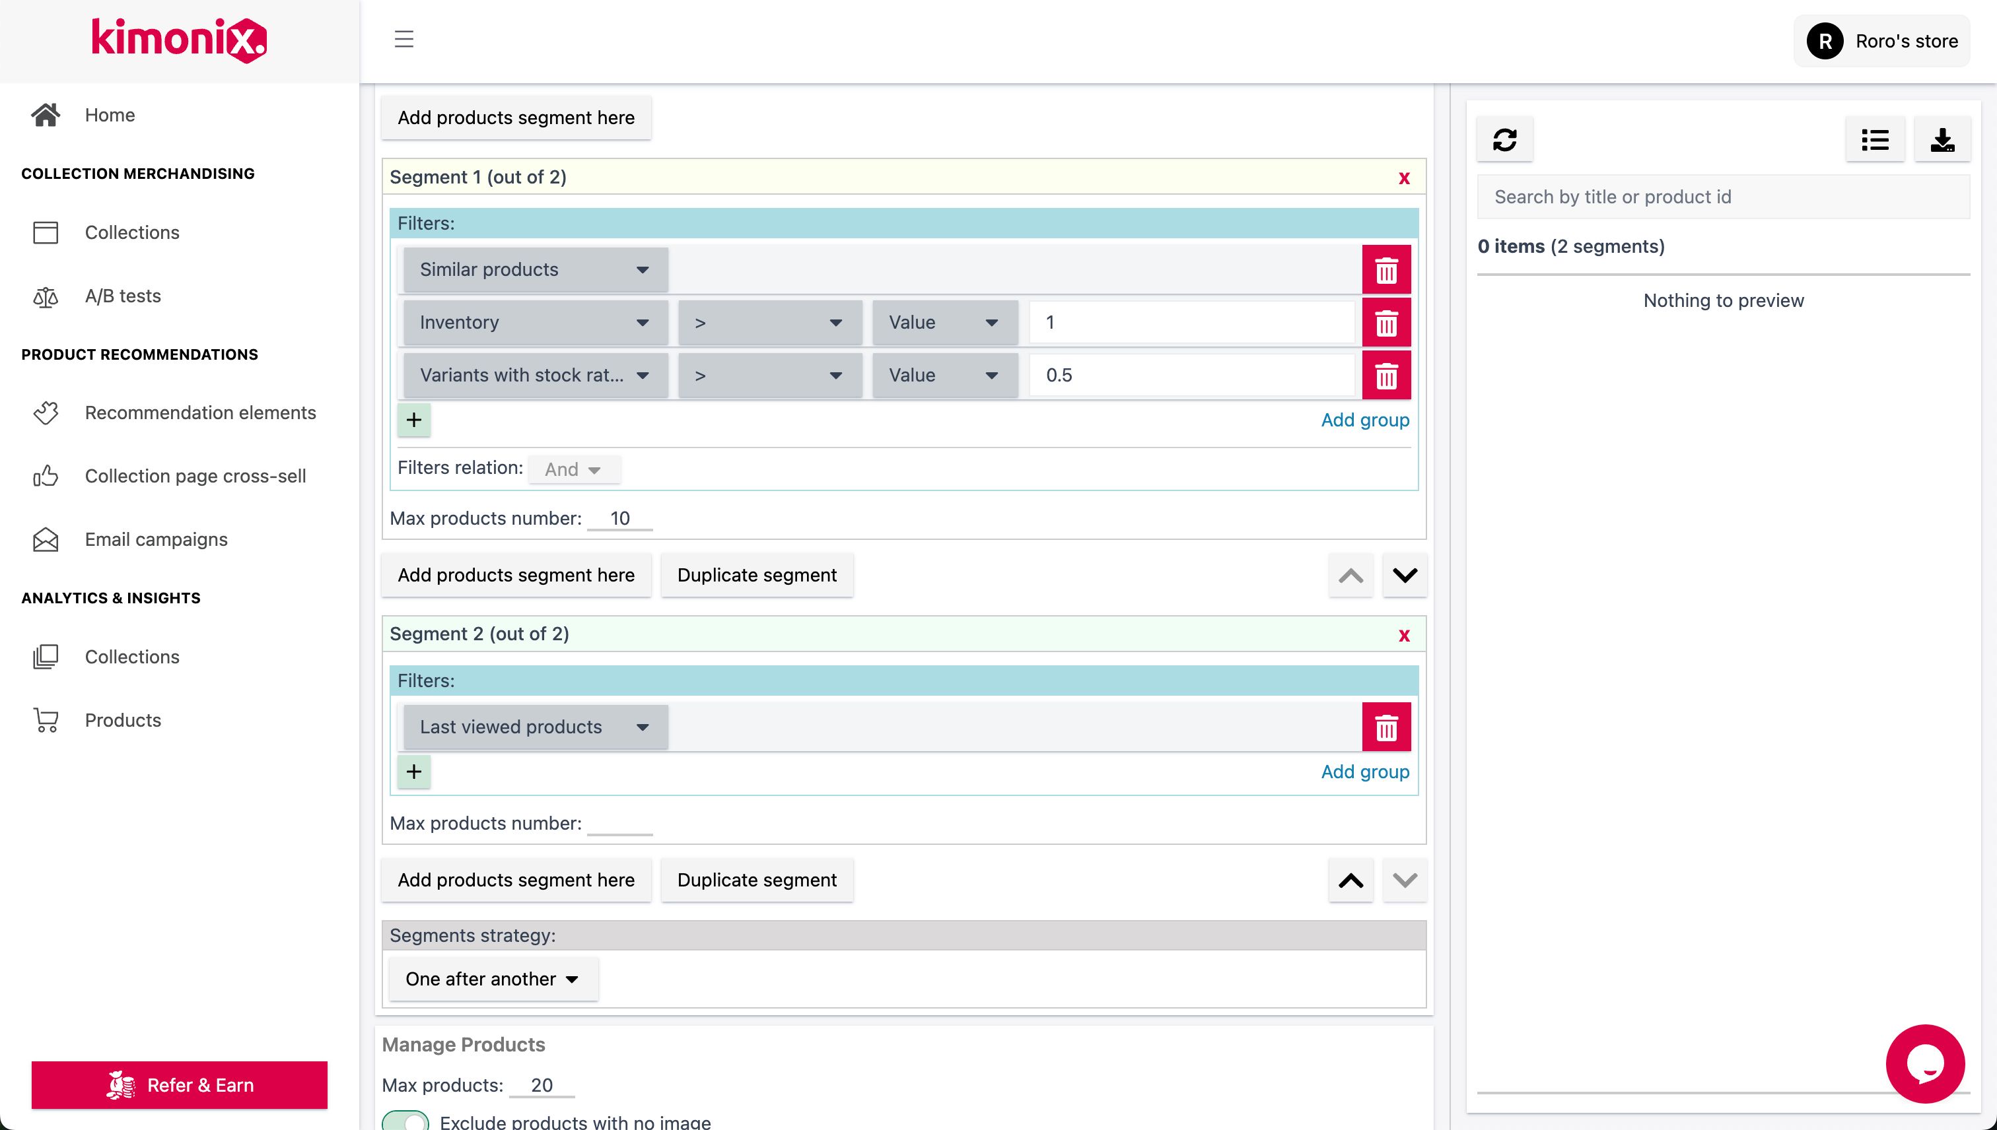
Task: Open the Inventory filter type dropdown
Action: [534, 322]
